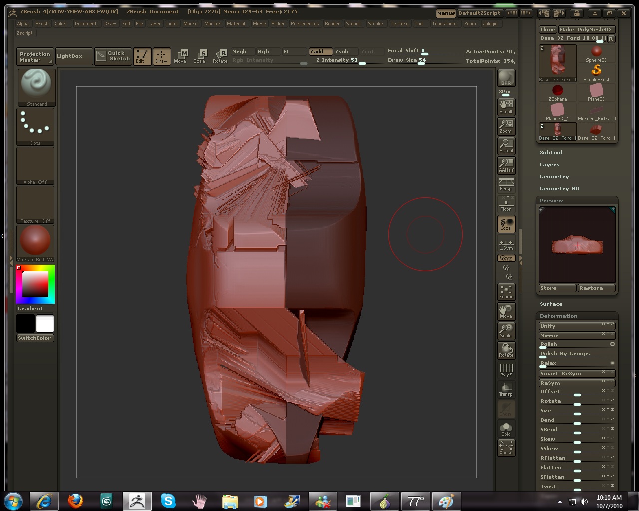The height and width of the screenshot is (511, 639).
Task: Select Rotate mode in the top shelf
Action: pos(220,56)
